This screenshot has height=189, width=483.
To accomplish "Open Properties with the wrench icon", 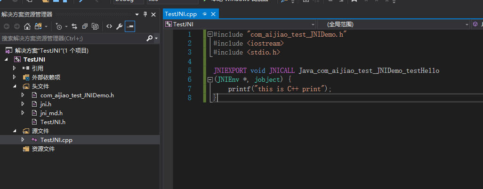I will (x=119, y=26).
